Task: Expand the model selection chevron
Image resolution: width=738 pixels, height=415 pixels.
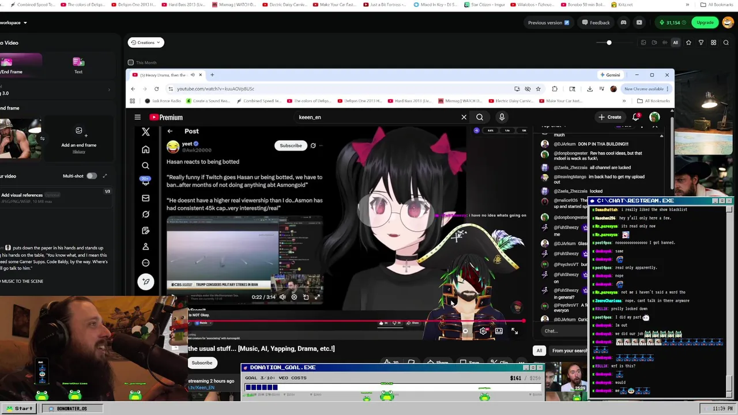Action: tap(109, 89)
